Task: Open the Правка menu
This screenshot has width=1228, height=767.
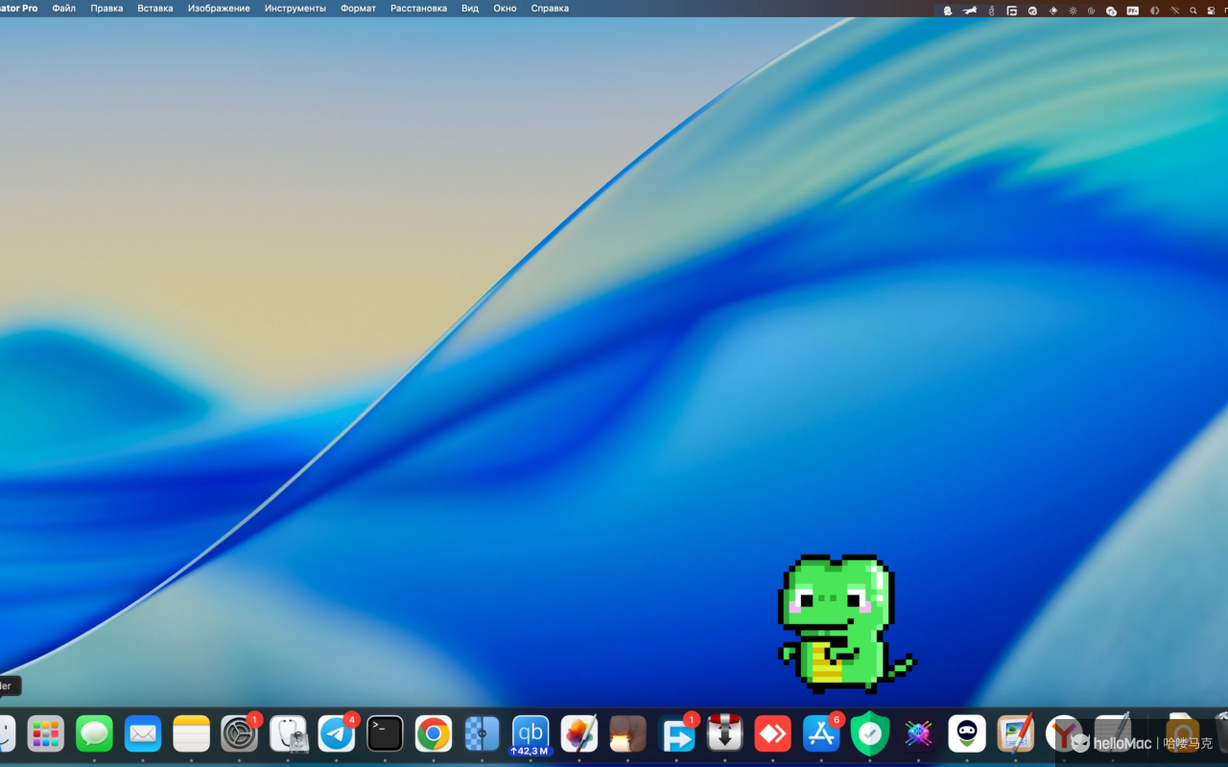Action: [x=106, y=9]
